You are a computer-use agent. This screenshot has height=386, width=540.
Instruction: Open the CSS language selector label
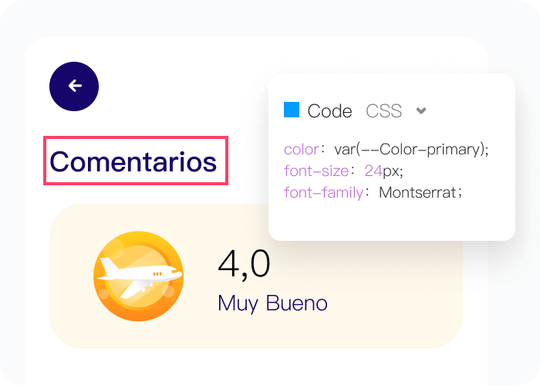[x=383, y=111]
